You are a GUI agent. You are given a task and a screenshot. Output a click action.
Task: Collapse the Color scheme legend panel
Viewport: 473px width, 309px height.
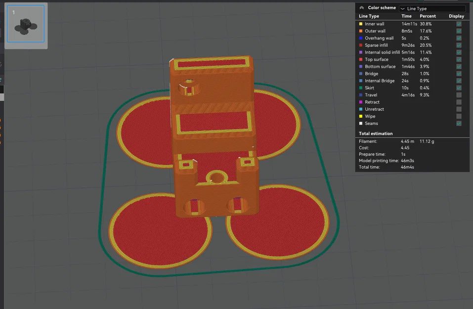[x=361, y=8]
